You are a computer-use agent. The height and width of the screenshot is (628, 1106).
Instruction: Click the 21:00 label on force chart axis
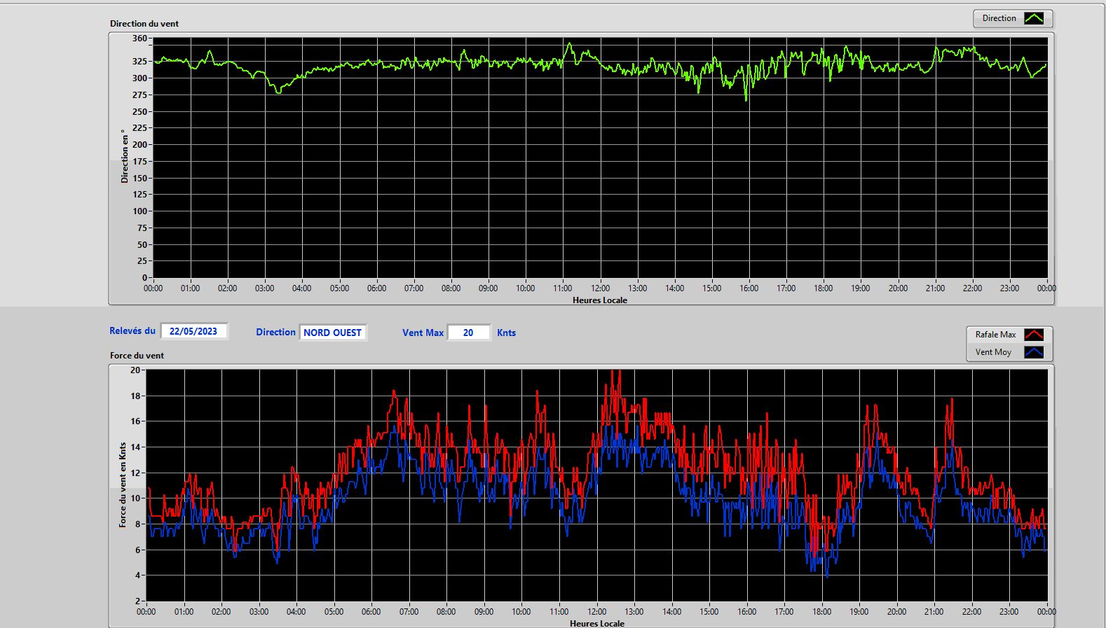(x=934, y=612)
